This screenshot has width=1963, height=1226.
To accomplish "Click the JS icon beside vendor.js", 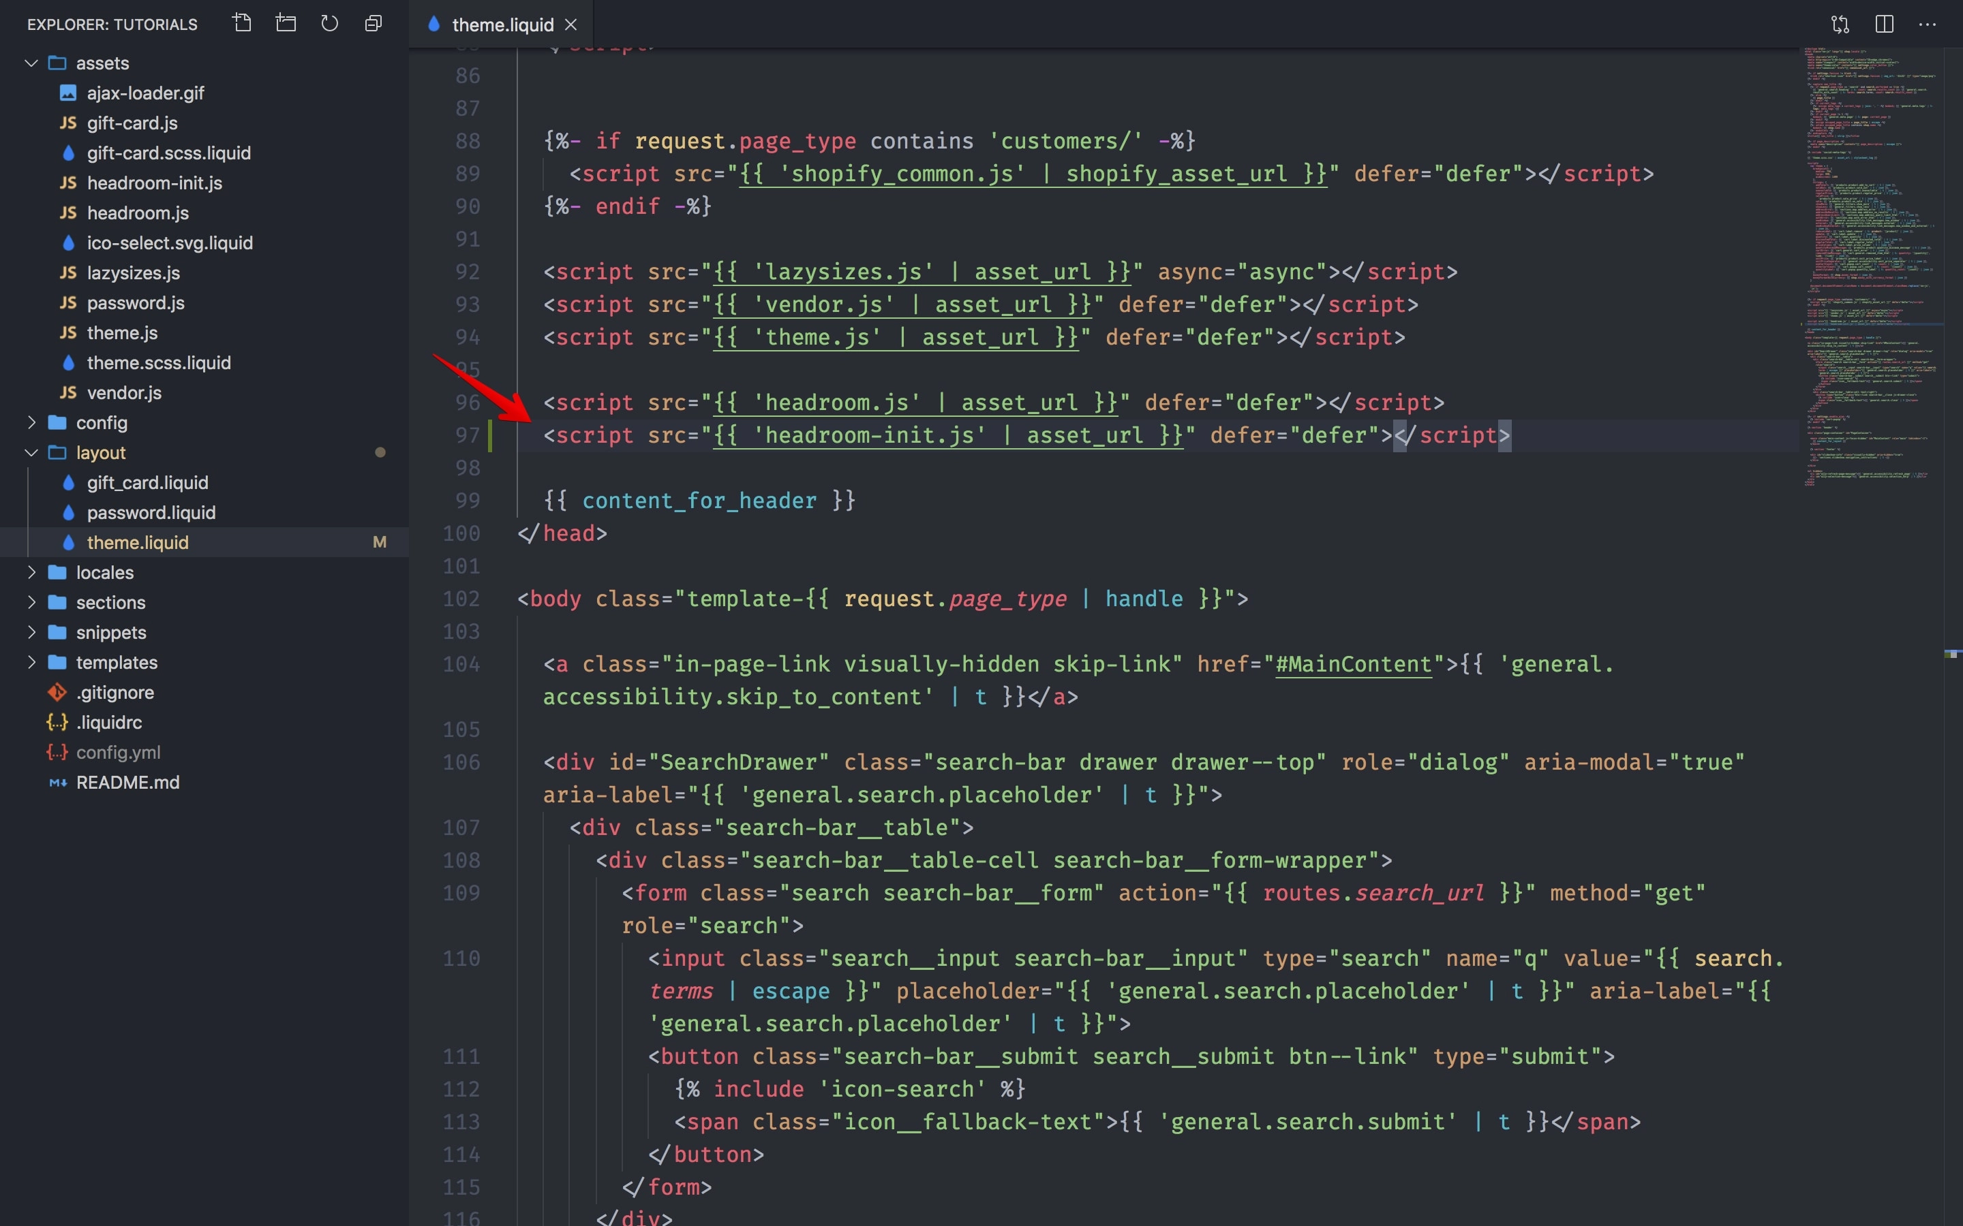I will [68, 392].
